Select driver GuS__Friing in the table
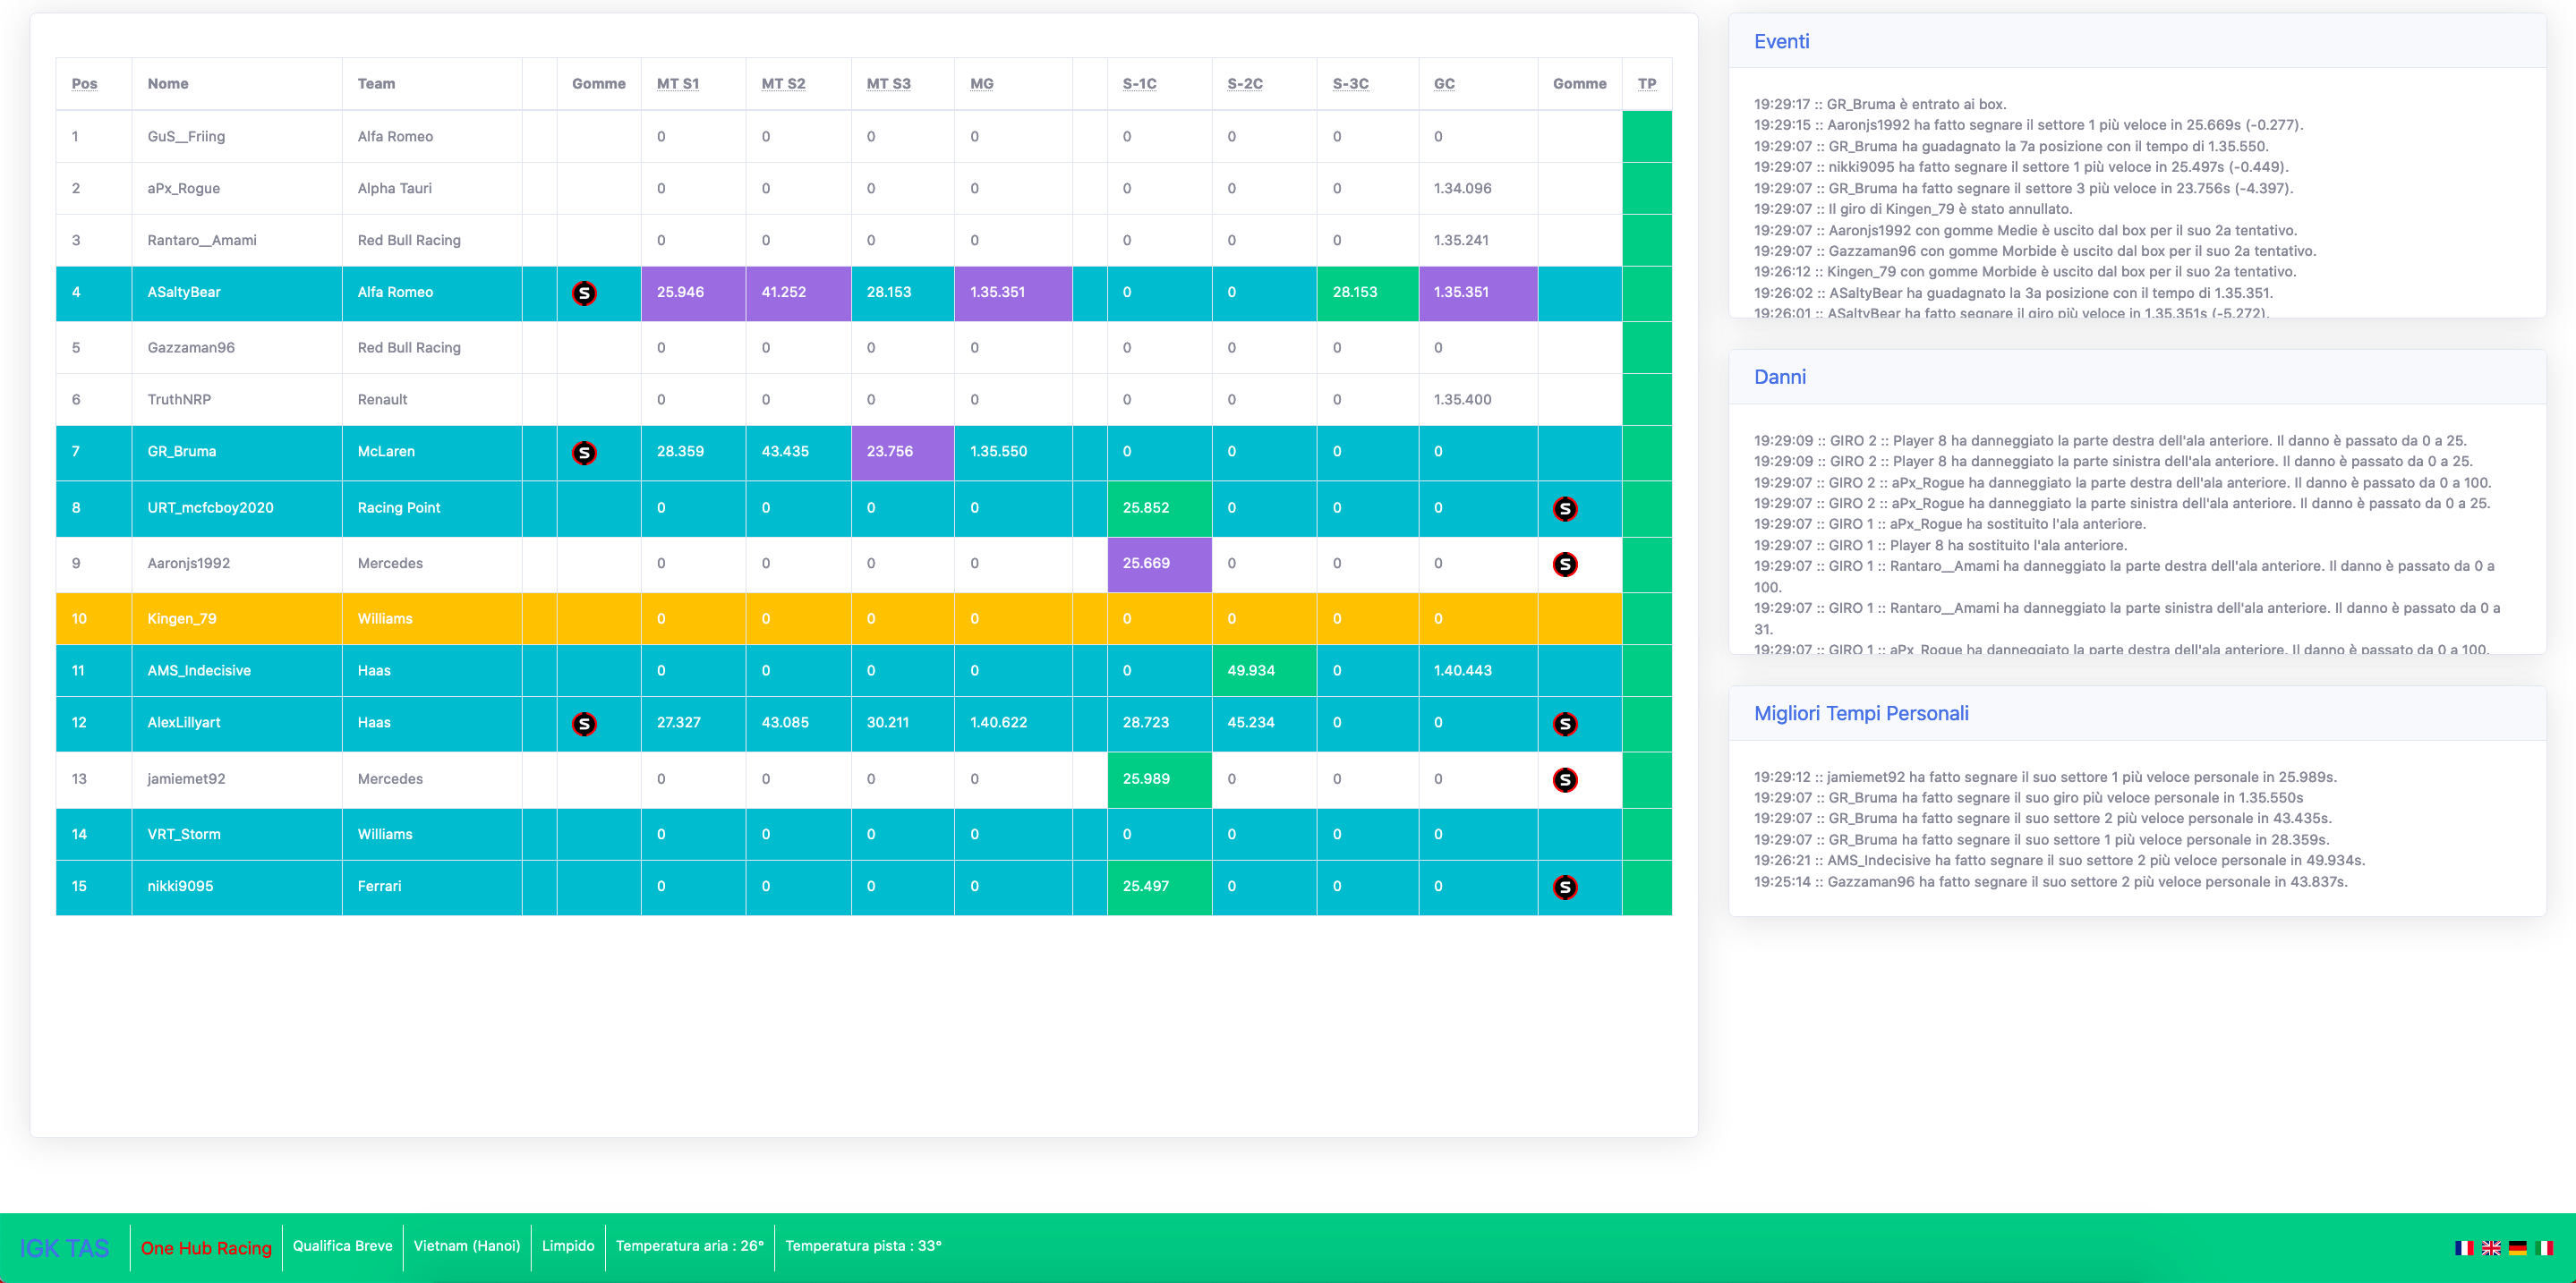 (186, 137)
